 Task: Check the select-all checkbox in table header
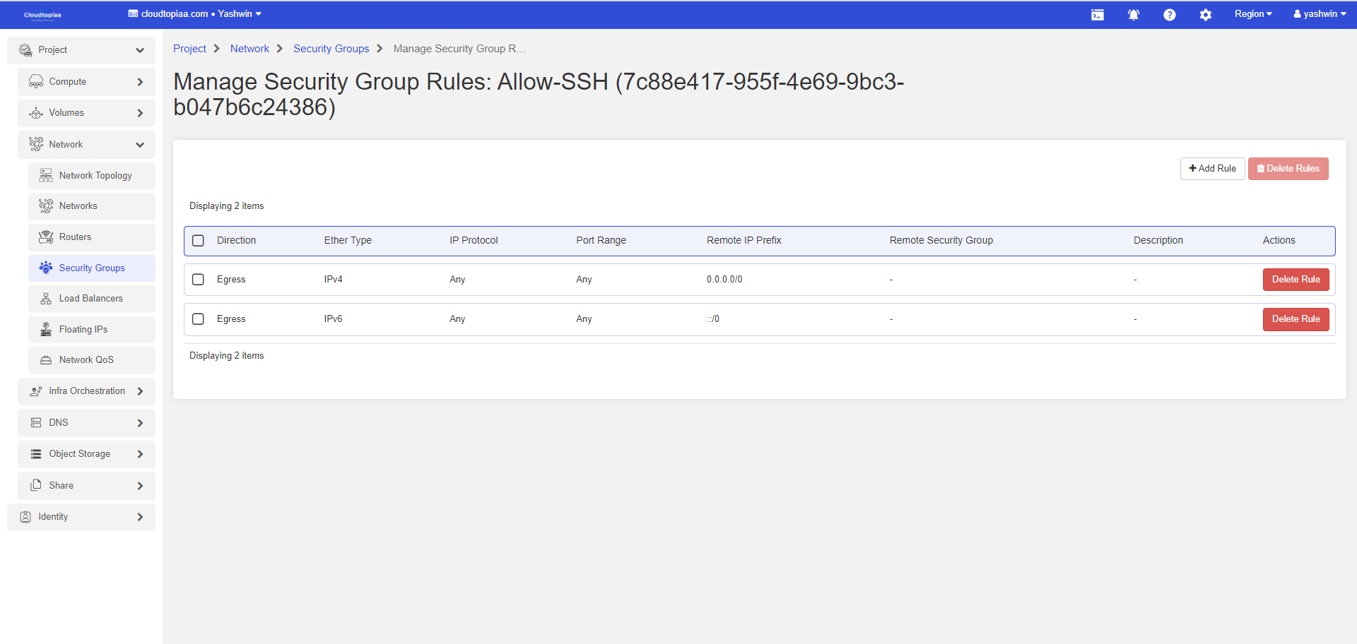point(199,241)
